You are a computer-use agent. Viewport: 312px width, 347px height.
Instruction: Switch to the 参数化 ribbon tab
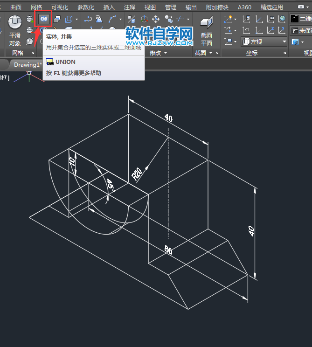click(86, 7)
